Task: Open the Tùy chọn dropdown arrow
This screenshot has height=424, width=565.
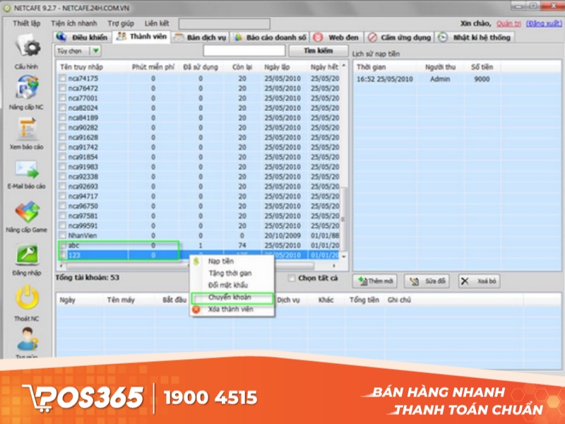Action: pyautogui.click(x=96, y=51)
